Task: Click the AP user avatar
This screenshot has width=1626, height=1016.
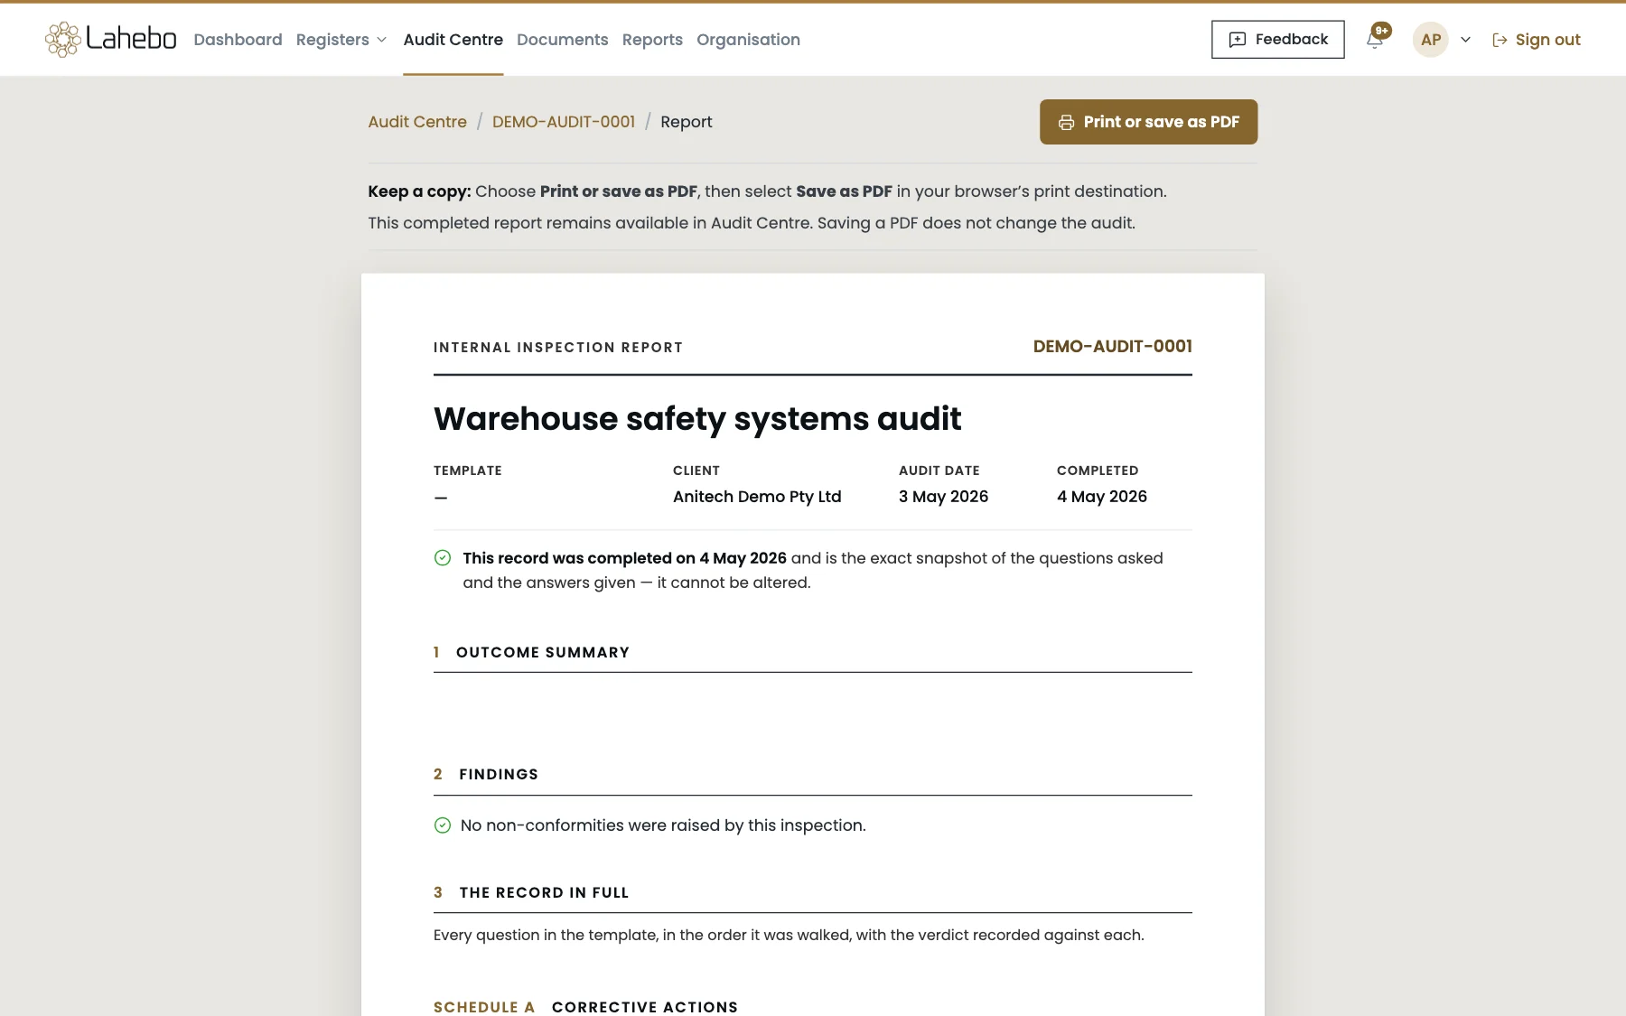Action: 1430,40
